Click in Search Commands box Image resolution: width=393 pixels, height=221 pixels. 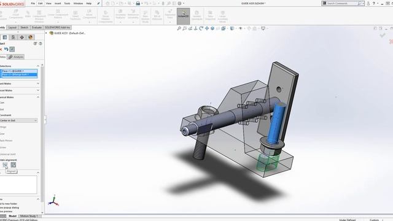pos(343,4)
